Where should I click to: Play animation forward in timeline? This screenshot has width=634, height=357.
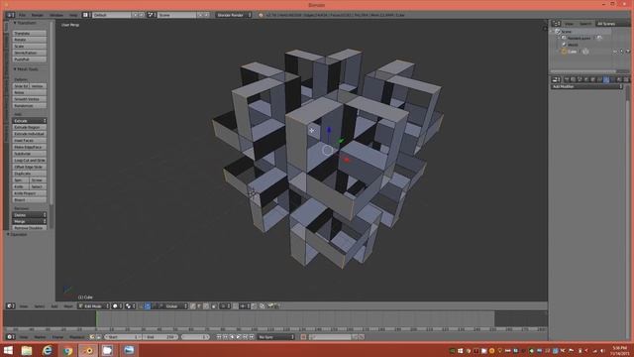point(239,337)
